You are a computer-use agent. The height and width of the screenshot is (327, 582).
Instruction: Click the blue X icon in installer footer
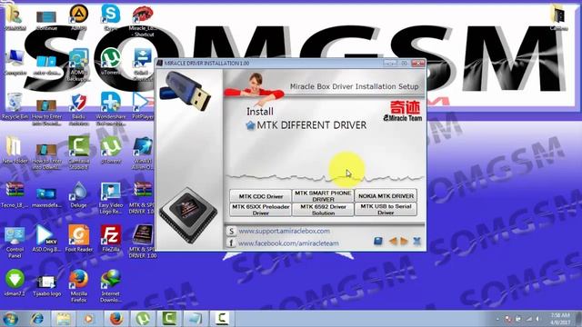(416, 242)
